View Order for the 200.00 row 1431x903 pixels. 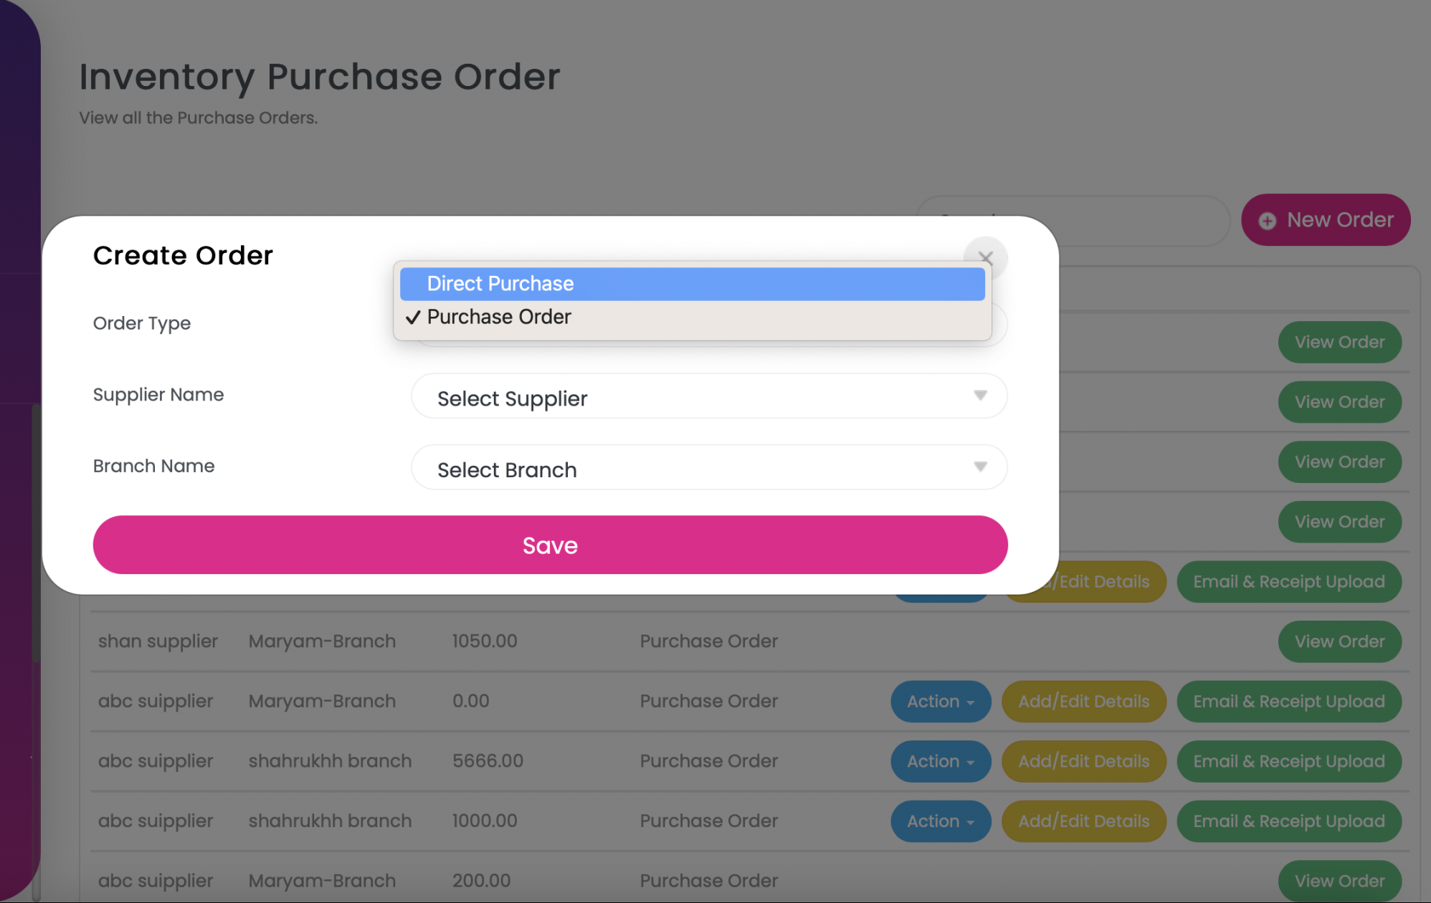click(1339, 881)
